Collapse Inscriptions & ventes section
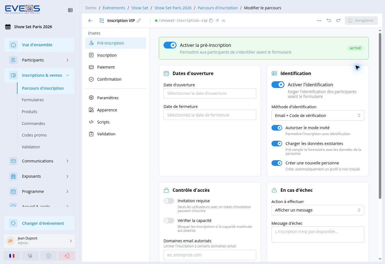Image resolution: width=385 pixels, height=264 pixels. (x=39, y=75)
